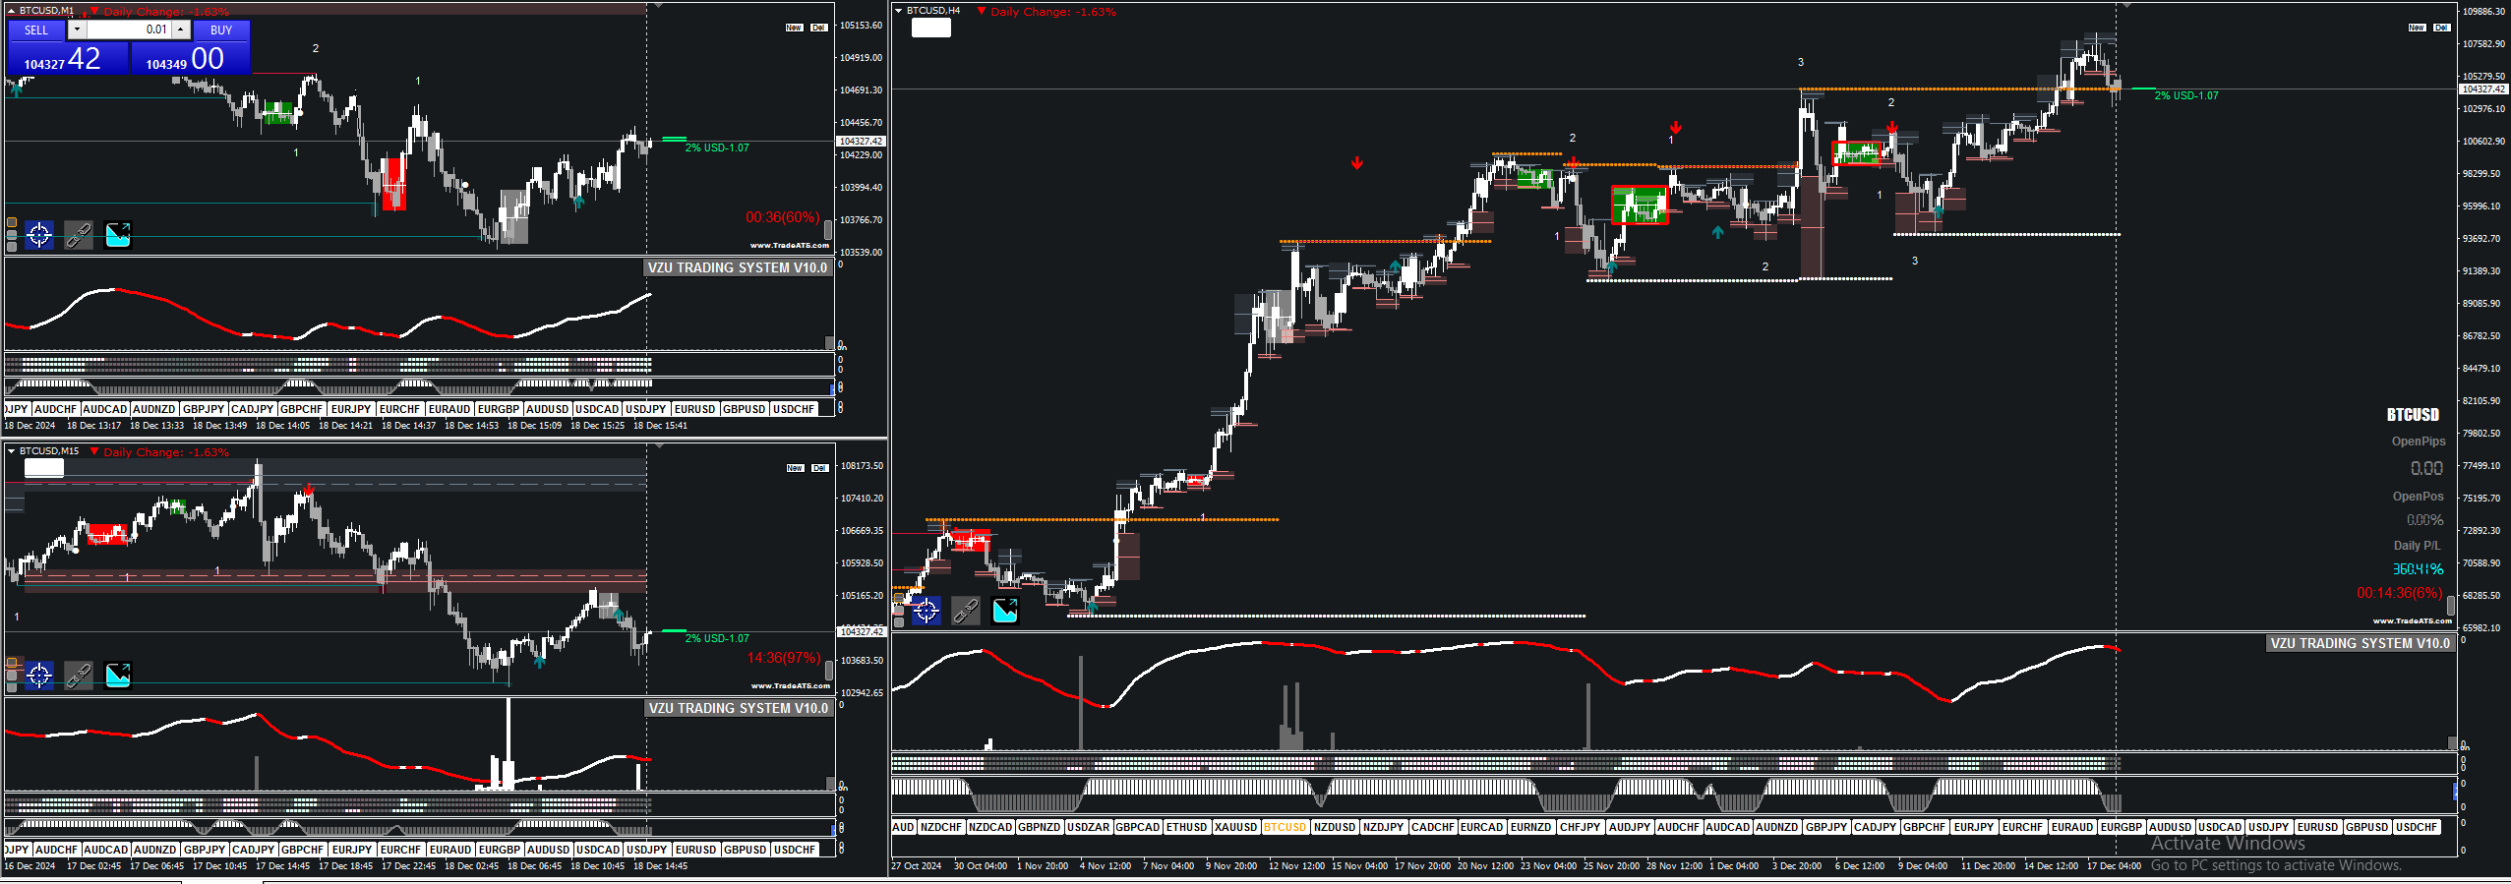This screenshot has width=2511, height=884.
Task: Toggle the orange-outlined square in BTCUSD,M1 chart
Action: pos(12,222)
